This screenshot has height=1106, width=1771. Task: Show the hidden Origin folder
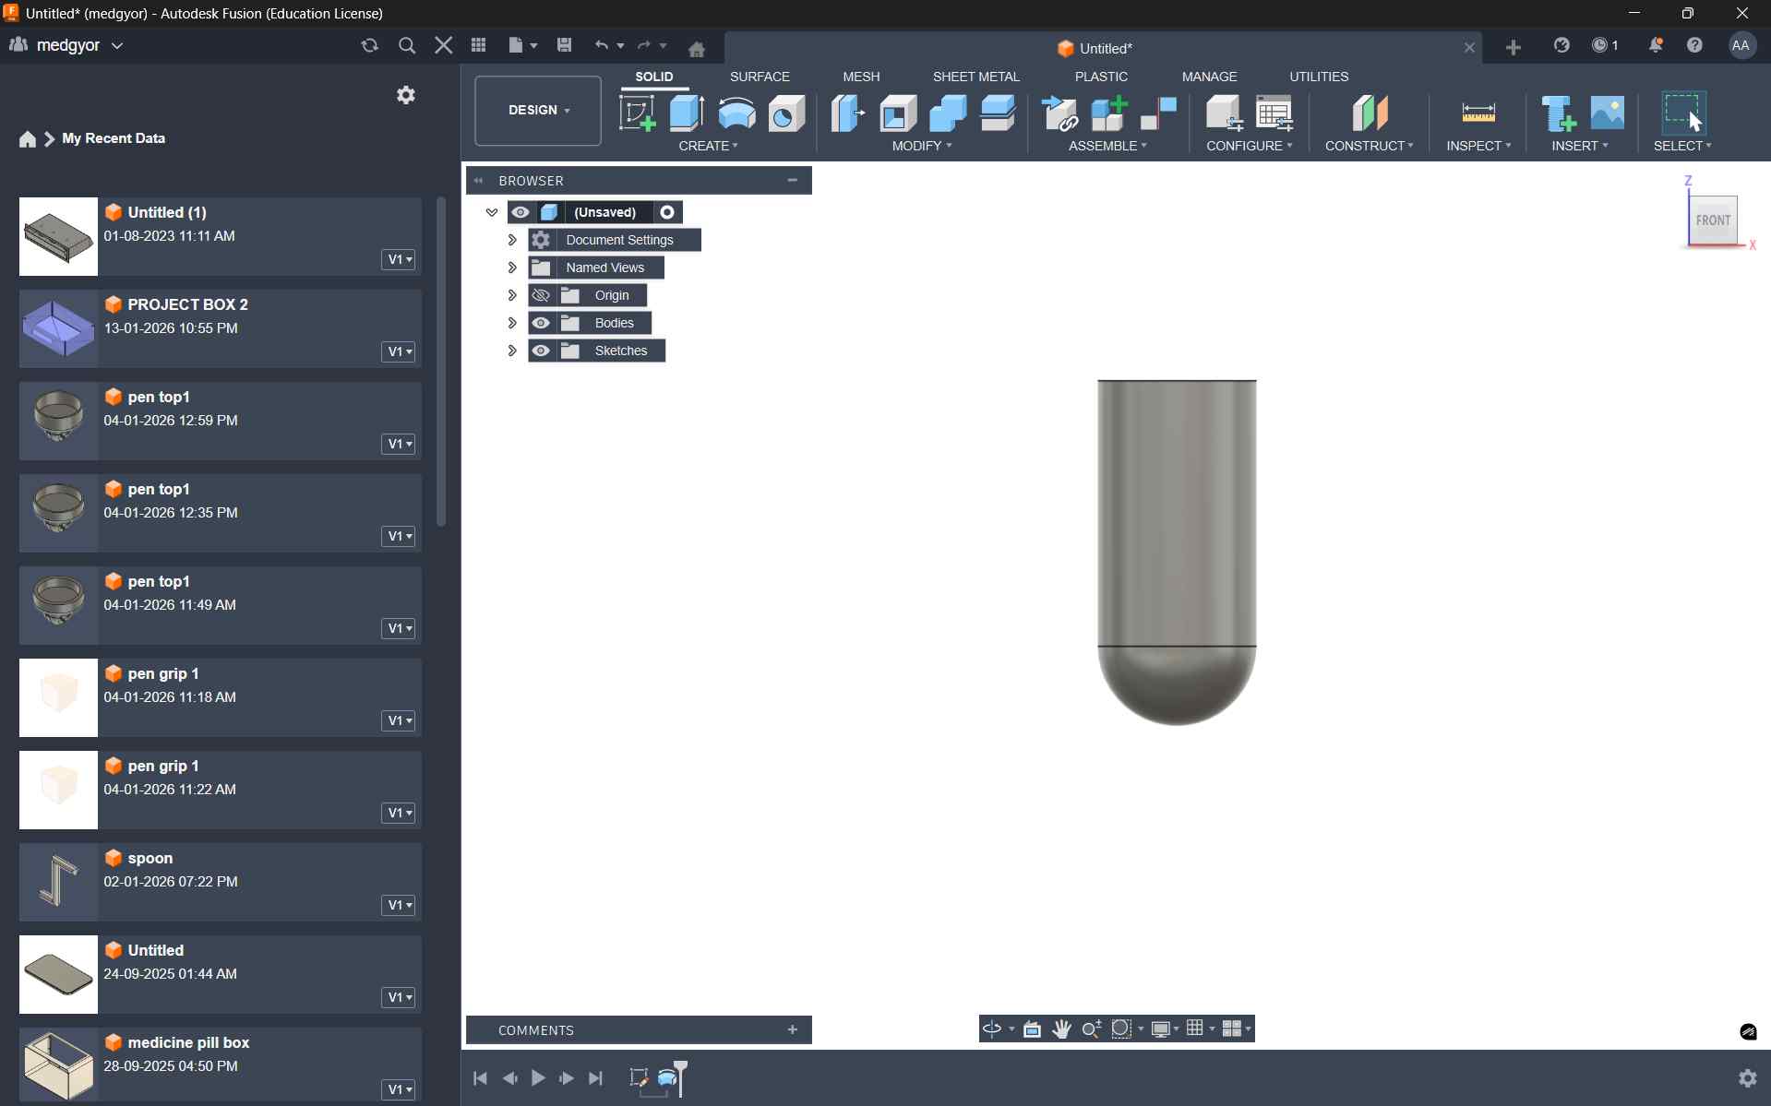point(542,295)
